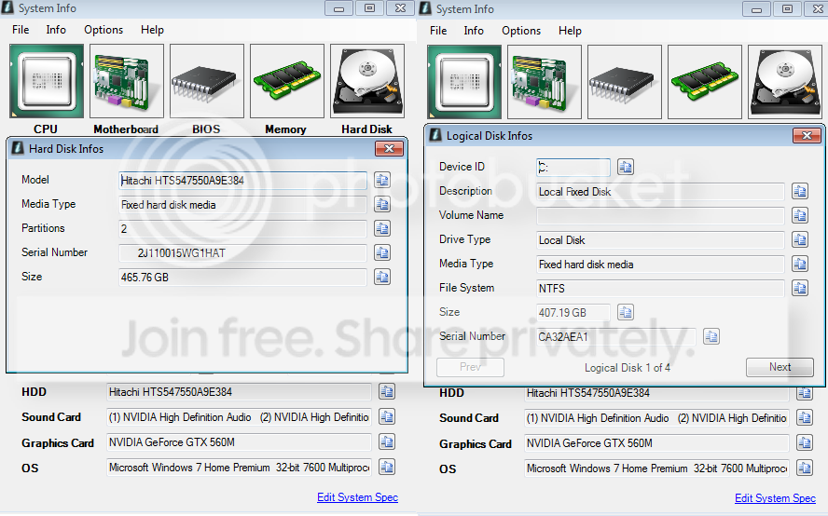Copy Serial Number CA32AEA1 value
828x516 pixels.
(x=711, y=336)
